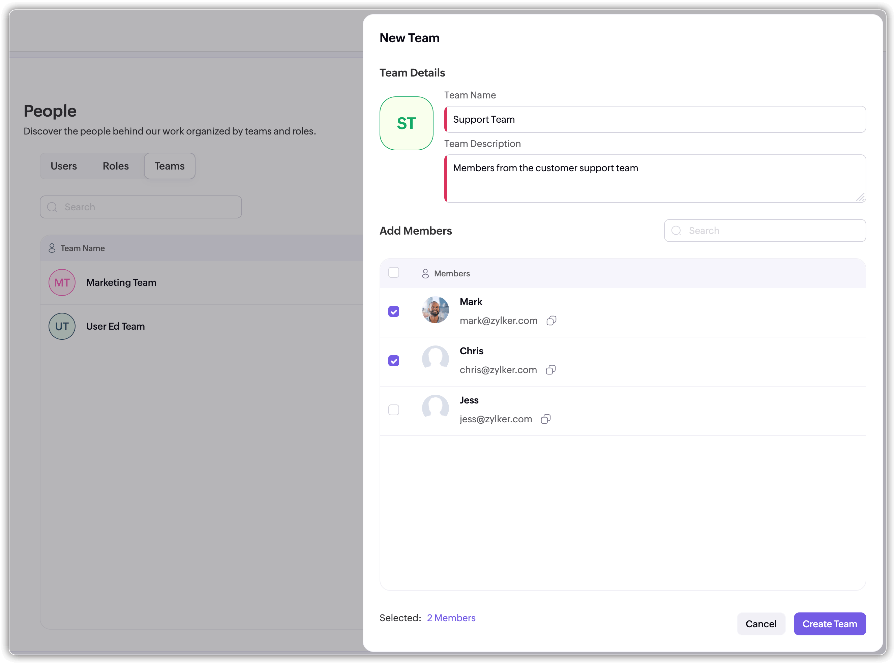896x664 pixels.
Task: Click the ST team avatar icon
Action: (406, 123)
